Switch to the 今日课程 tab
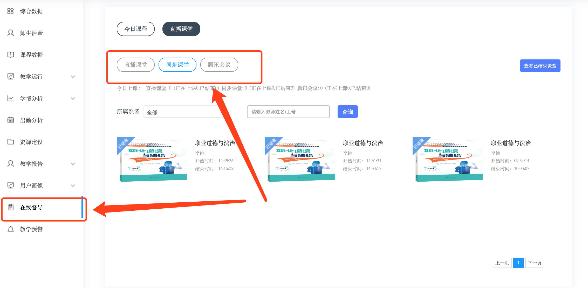This screenshot has height=288, width=588. pos(135,29)
